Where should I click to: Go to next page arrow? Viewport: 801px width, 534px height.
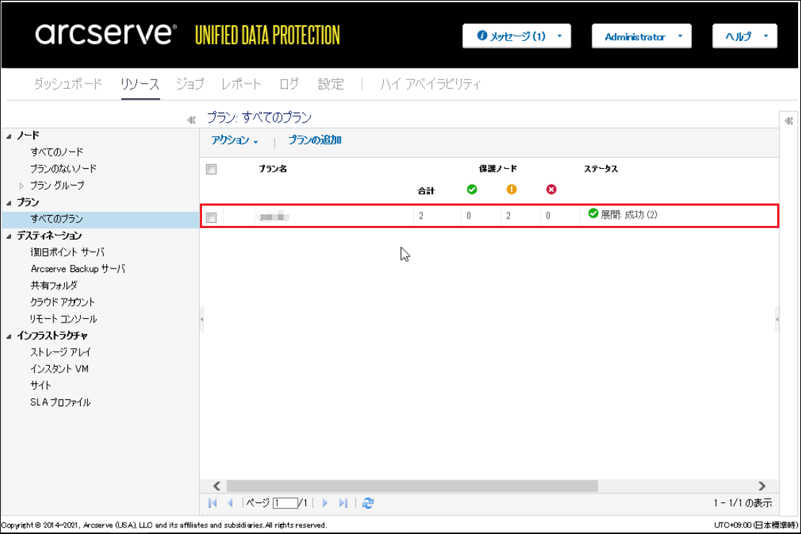(x=325, y=503)
